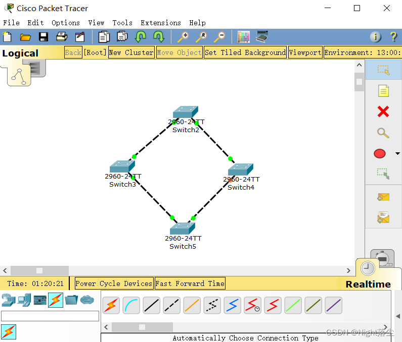The image size is (402, 342).
Task: Select Connections lightning category
Action: click(x=56, y=300)
